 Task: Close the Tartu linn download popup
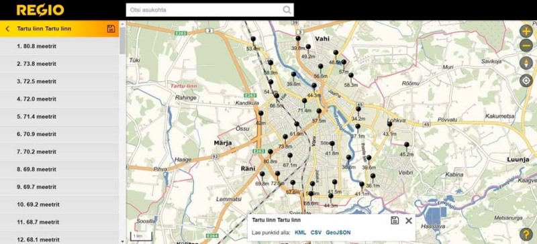tap(409, 221)
